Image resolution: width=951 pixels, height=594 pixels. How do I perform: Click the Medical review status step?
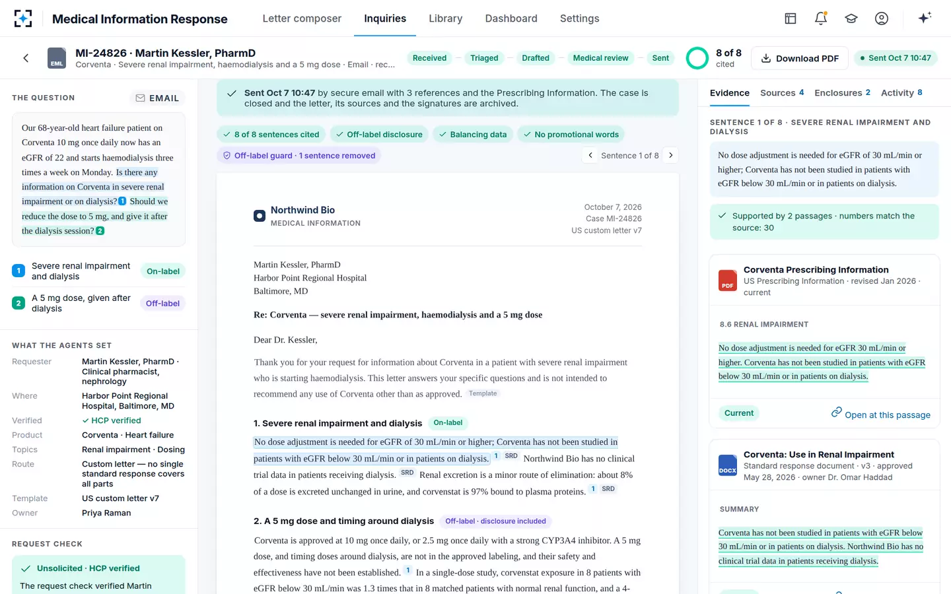601,58
